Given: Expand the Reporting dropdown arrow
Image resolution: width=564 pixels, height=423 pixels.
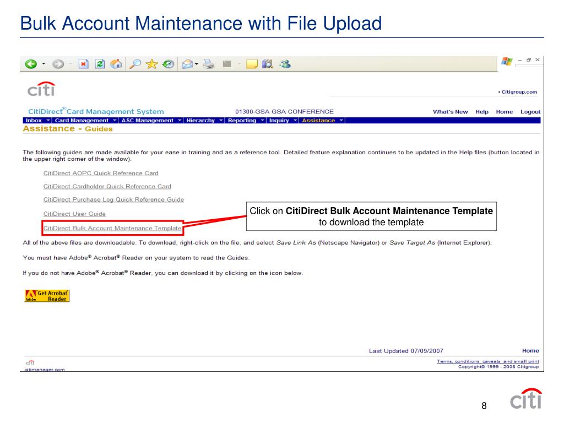Looking at the screenshot, I should (263, 120).
